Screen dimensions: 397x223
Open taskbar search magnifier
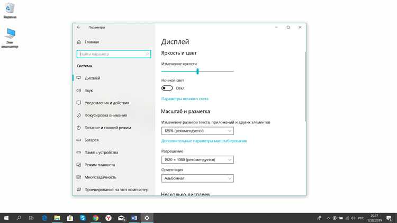tap(19, 218)
